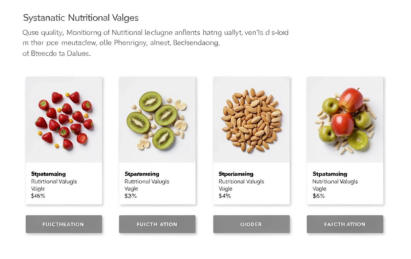The image size is (411, 259).
Task: Click the red and green apples image
Action: [x=345, y=120]
